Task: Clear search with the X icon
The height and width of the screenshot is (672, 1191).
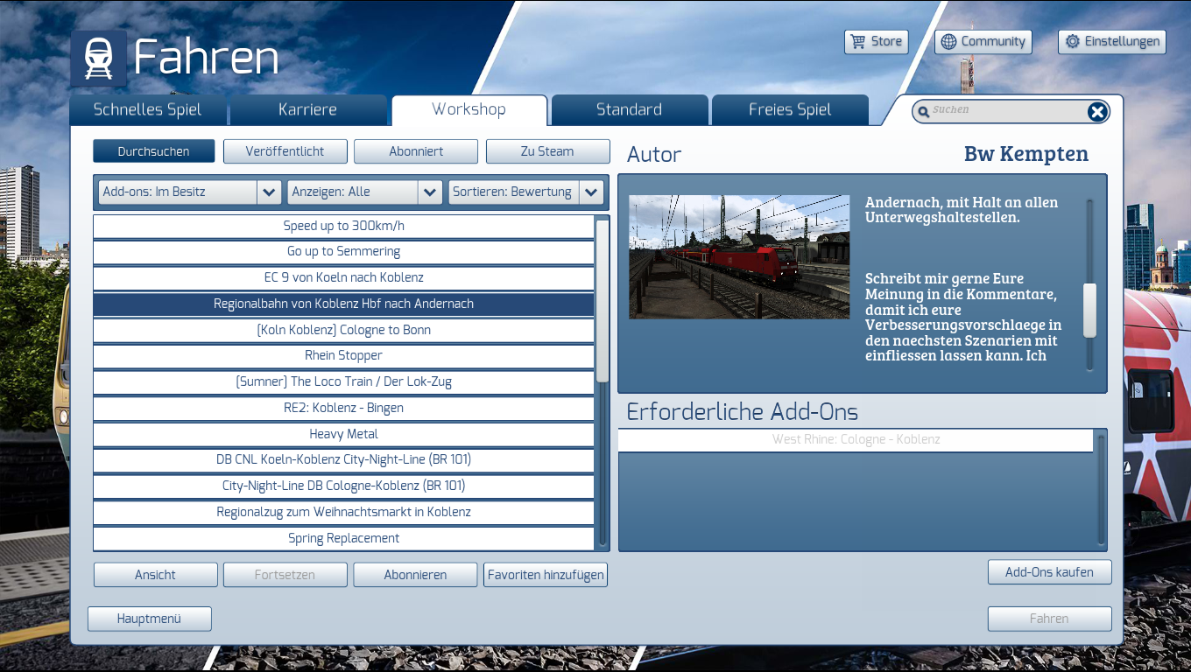Action: [1097, 111]
